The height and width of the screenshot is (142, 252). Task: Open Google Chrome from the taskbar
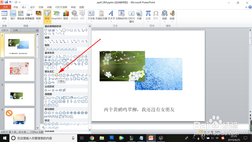coord(92,138)
